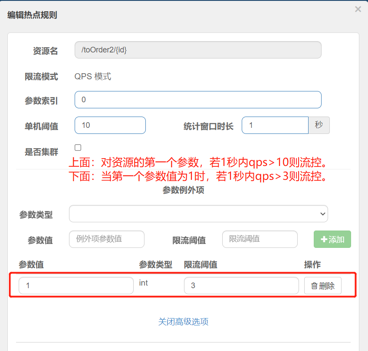Edit the exception row 限流阈值 field containing 3
Viewport: 368px width, 351px height.
241,286
